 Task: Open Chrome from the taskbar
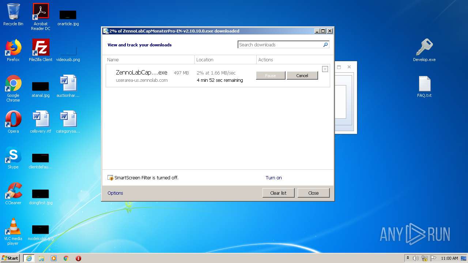coord(66,258)
